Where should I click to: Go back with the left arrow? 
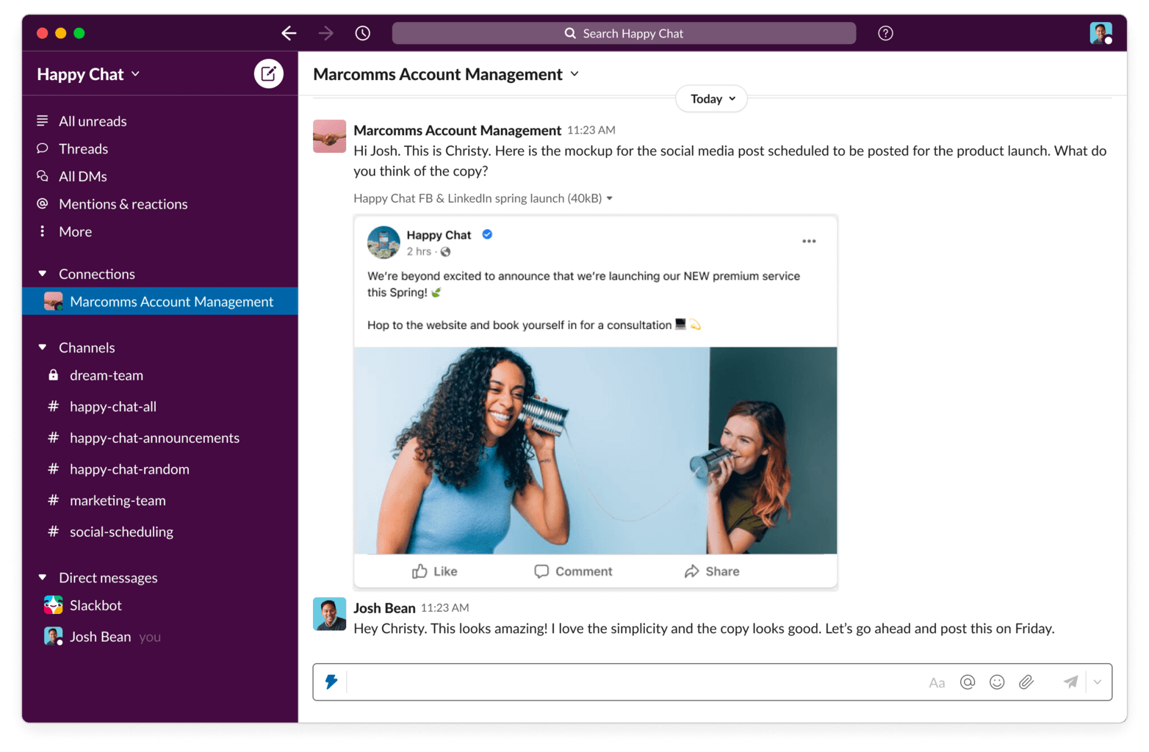[x=289, y=33]
